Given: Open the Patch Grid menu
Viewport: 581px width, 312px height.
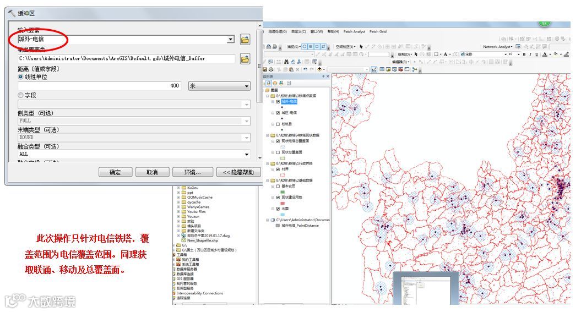Looking at the screenshot, I should click(x=378, y=32).
